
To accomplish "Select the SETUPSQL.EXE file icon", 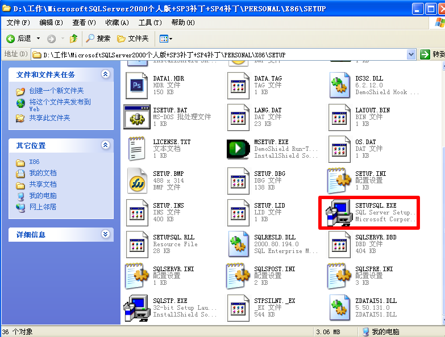I will tap(339, 213).
